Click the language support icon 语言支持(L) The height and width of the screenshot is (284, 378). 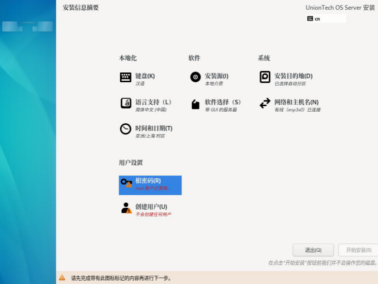126,103
